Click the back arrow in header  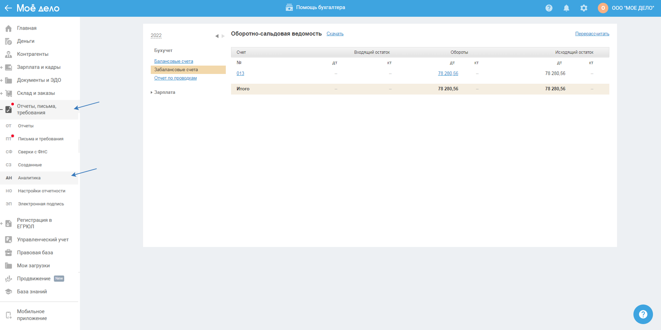(x=8, y=8)
